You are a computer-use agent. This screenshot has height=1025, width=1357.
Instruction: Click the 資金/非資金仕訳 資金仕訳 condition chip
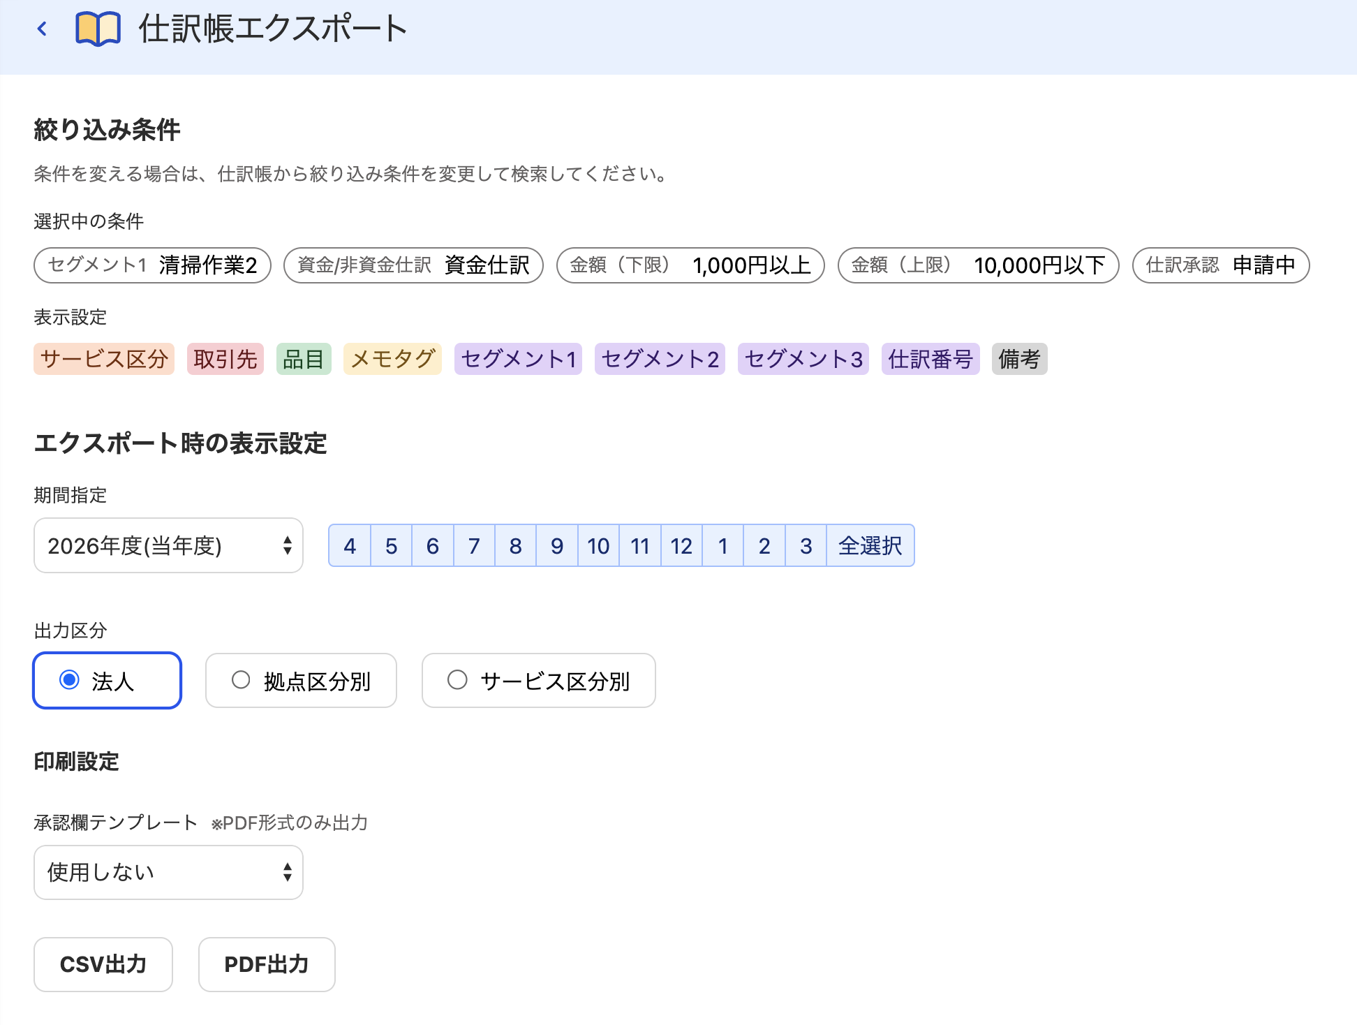[x=413, y=265]
